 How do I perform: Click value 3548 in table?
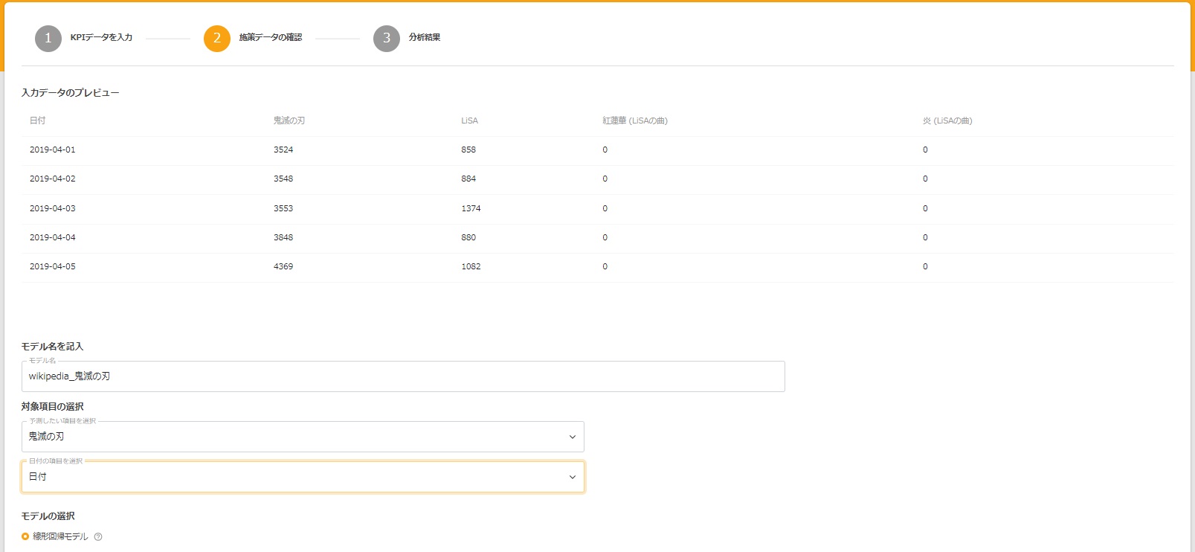283,179
